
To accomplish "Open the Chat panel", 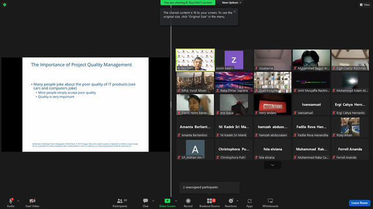I will [x=145, y=203].
